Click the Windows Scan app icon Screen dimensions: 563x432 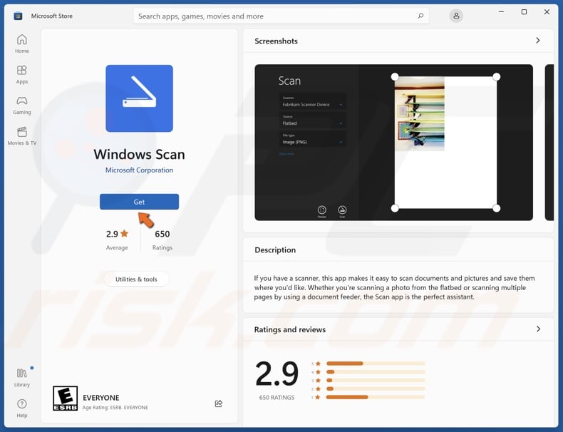pyautogui.click(x=139, y=98)
